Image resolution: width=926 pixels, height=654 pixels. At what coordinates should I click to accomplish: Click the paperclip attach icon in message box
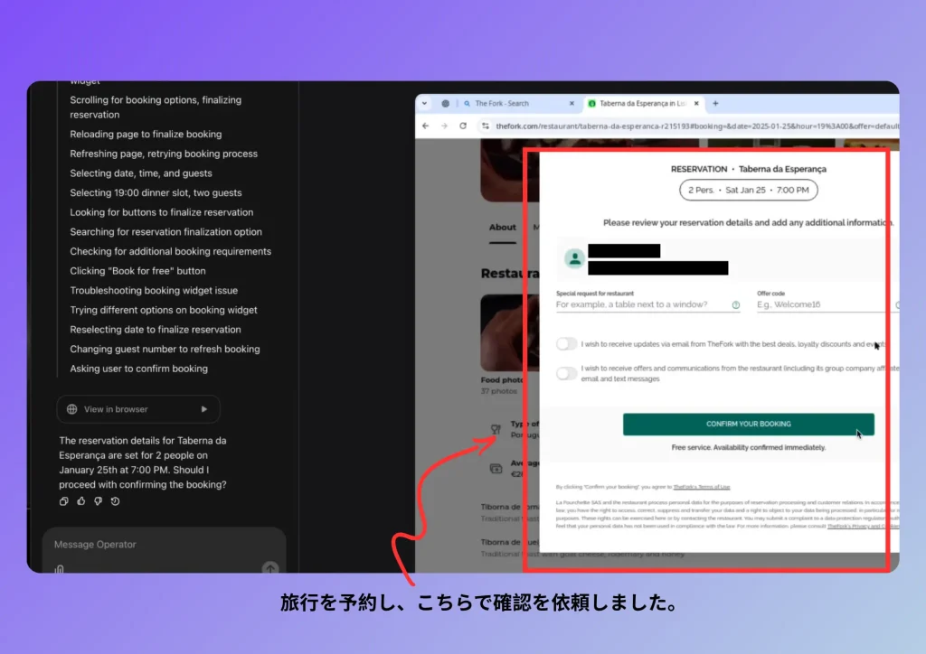pos(59,569)
